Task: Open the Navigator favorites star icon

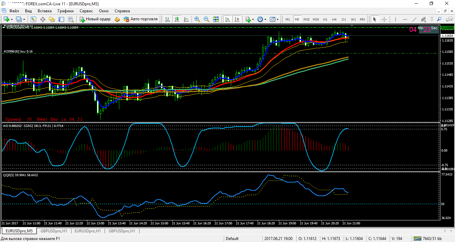Action: (x=52, y=19)
